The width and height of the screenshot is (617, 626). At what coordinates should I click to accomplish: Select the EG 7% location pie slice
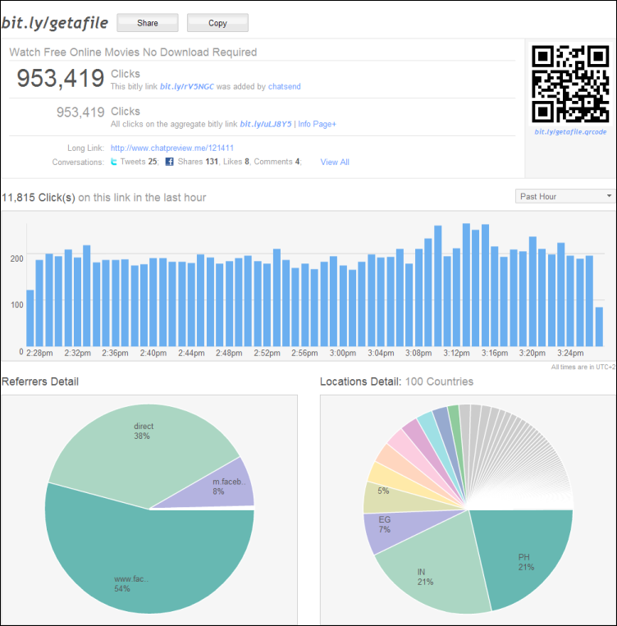(384, 525)
